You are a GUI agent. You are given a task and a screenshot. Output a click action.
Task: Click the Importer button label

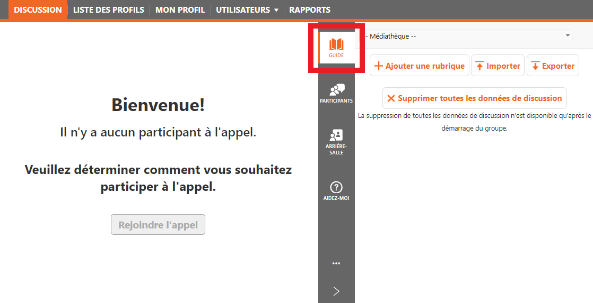[x=503, y=66]
